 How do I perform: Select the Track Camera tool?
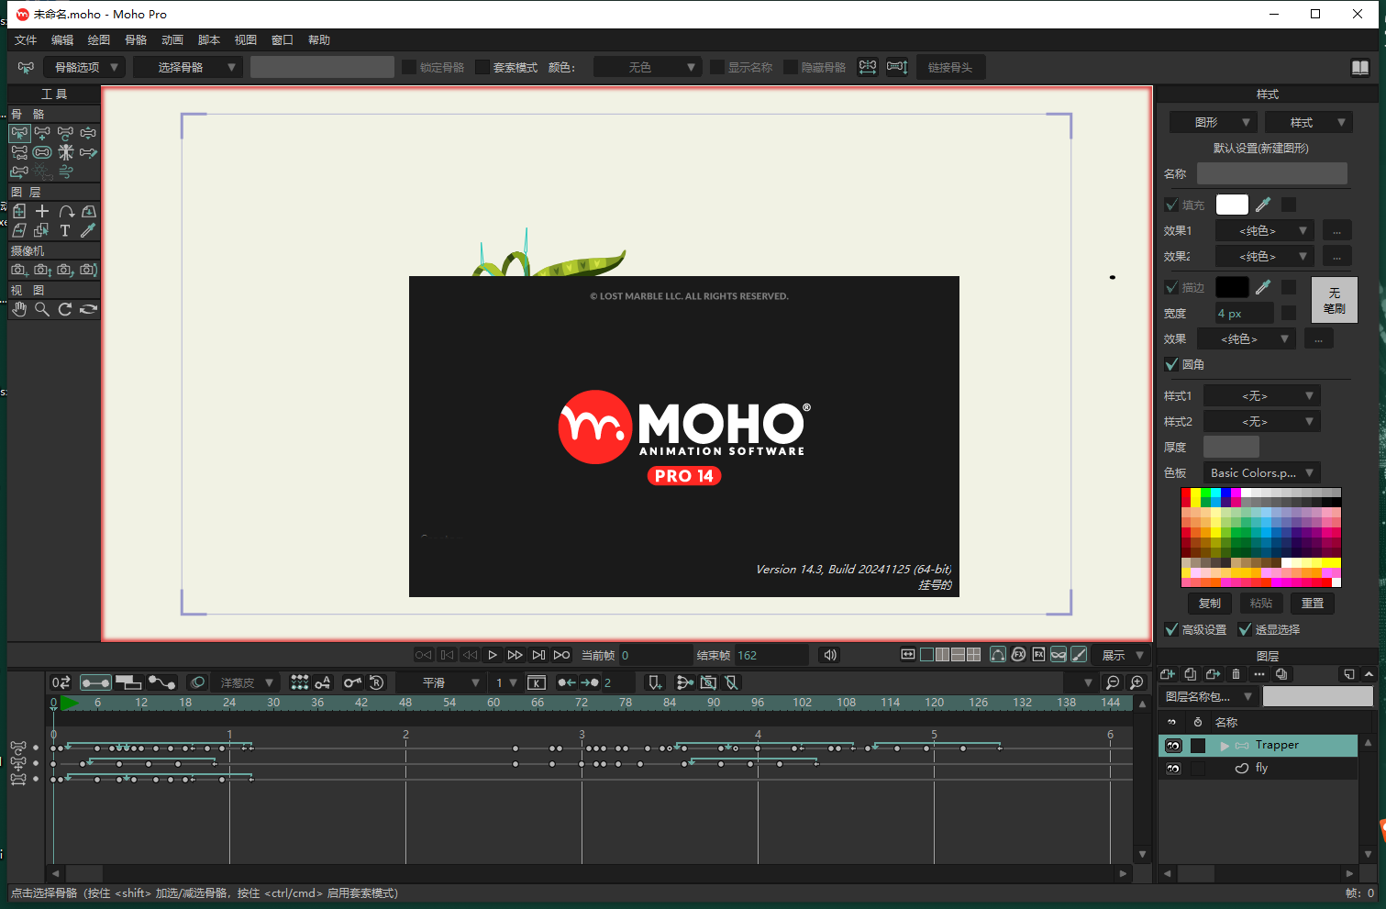19,270
